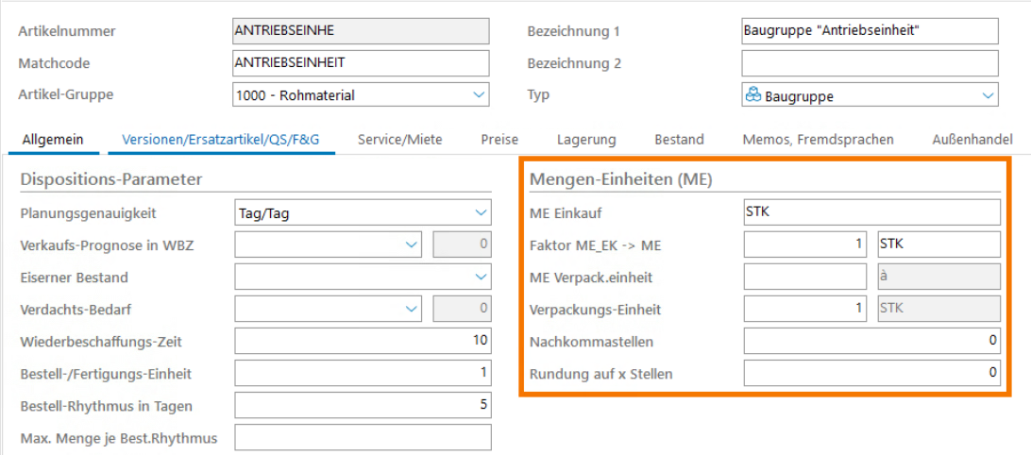The image size is (1031, 455).
Task: Switch to the Allgemein tab
Action: [53, 140]
